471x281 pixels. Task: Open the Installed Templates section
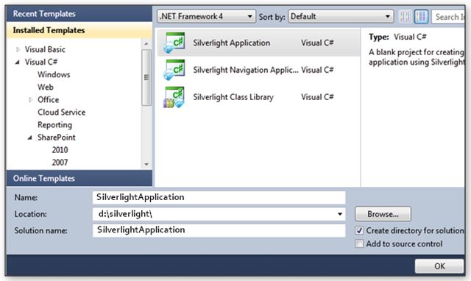tap(79, 30)
